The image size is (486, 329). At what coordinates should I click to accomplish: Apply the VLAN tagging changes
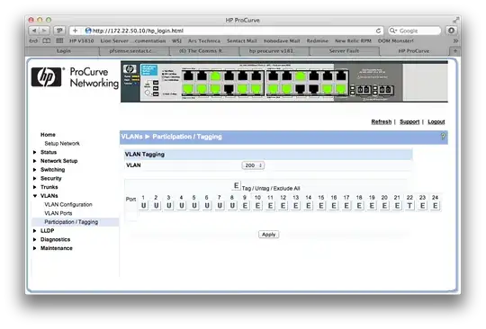click(x=268, y=235)
